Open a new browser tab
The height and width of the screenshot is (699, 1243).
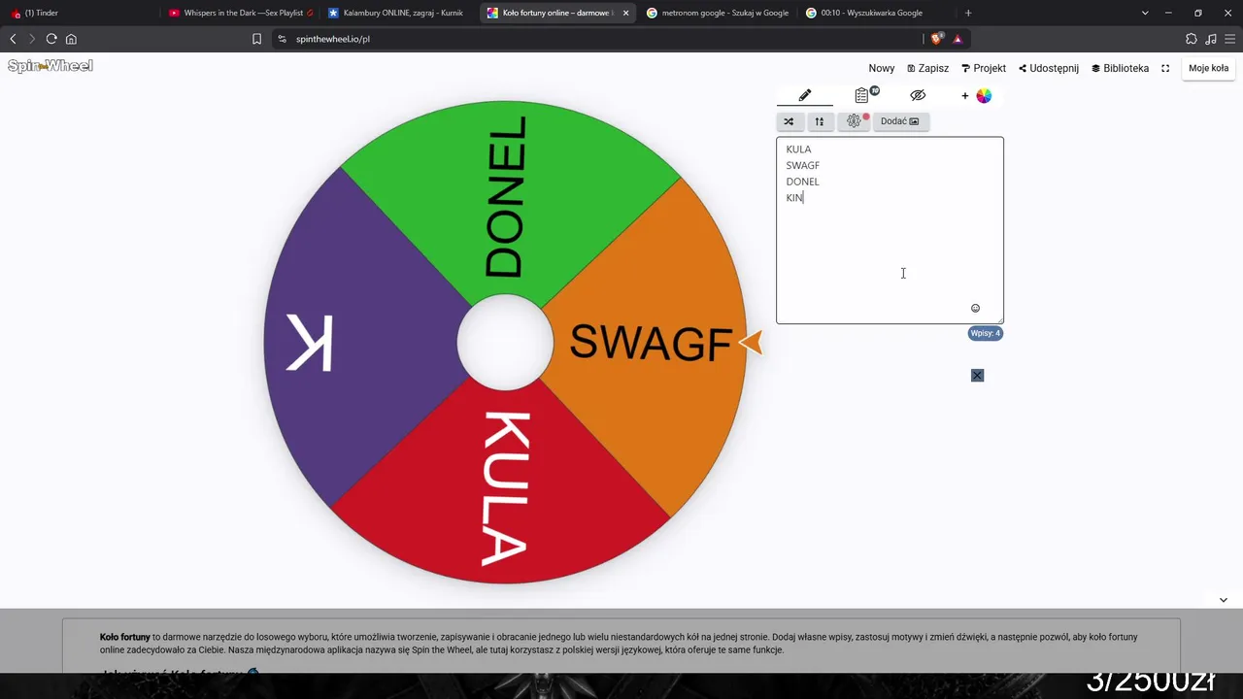[968, 13]
